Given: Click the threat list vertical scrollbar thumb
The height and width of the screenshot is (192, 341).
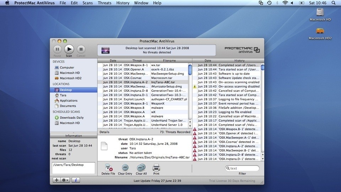Looking at the screenshot, I should 190,70.
